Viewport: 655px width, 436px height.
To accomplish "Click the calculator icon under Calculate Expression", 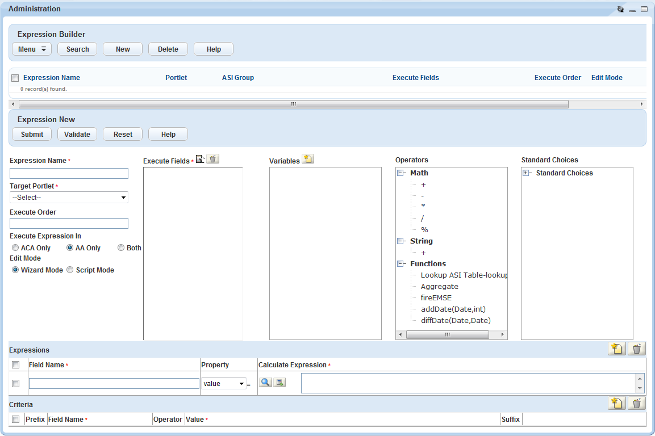I will click(279, 383).
